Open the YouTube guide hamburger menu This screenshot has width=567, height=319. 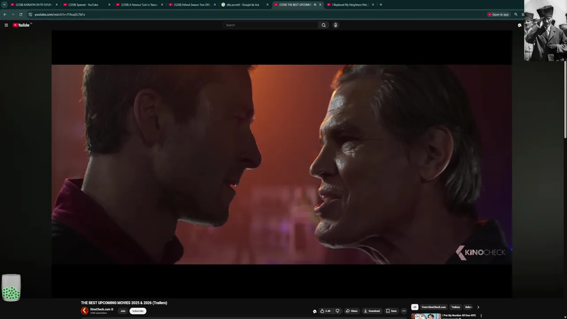click(6, 25)
